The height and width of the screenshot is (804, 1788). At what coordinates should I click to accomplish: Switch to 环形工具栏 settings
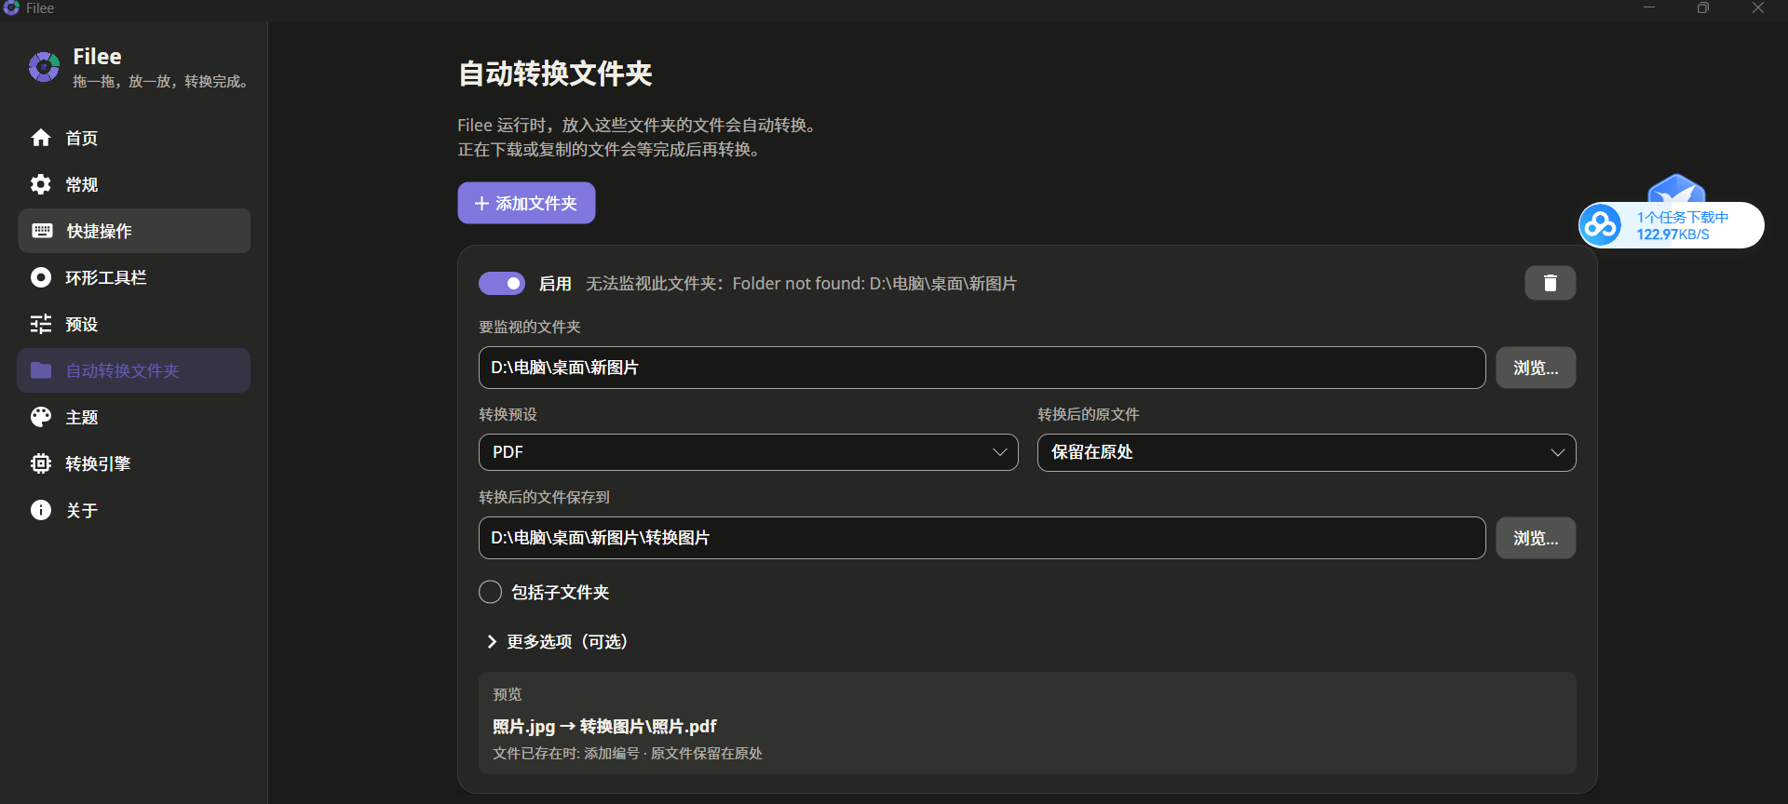click(x=133, y=277)
